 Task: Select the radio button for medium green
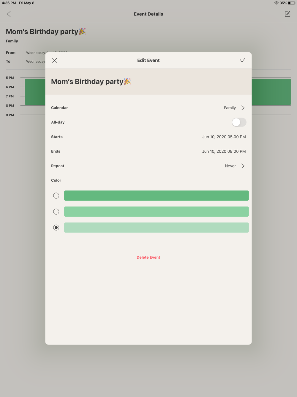56,212
